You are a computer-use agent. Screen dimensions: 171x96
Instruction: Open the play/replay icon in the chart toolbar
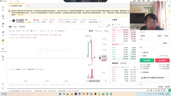[56, 31]
